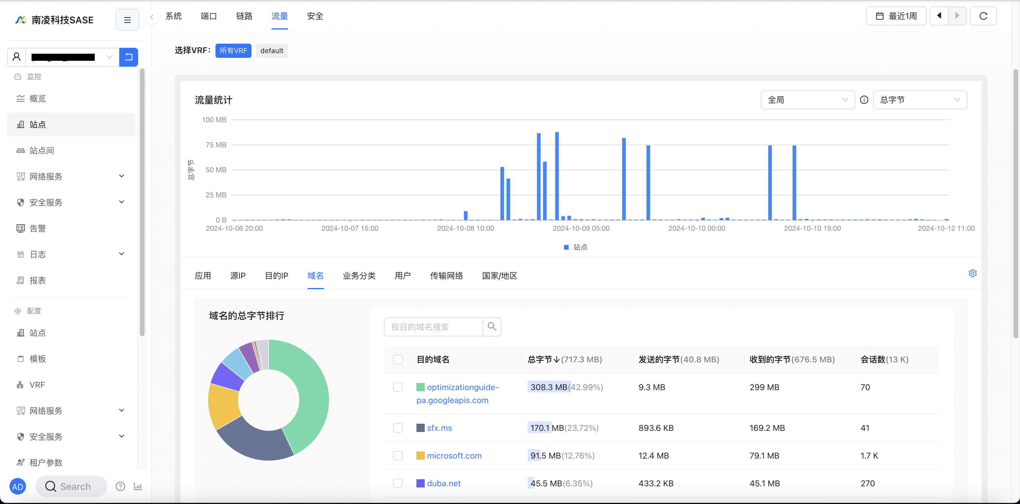Viewport: 1020px width, 504px height.
Task: Open the tenant selector dropdown
Action: [73, 57]
